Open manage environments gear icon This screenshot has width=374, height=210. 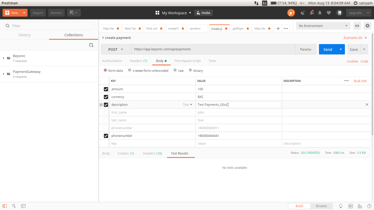(367, 26)
